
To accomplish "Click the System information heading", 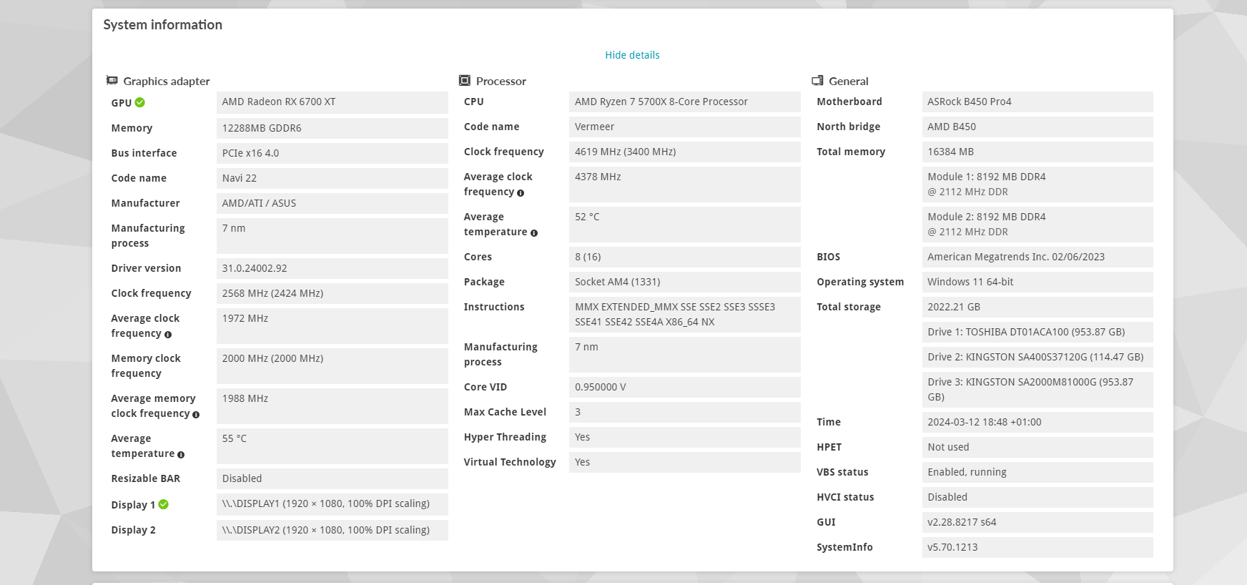I will [163, 25].
